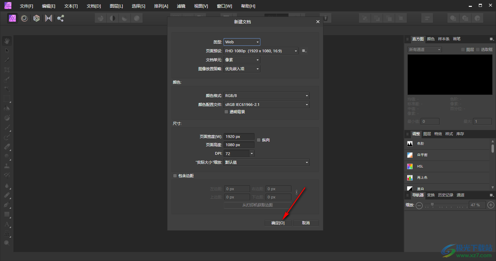This screenshot has width=496, height=261.
Task: Open the 滤镜 menu
Action: [x=181, y=6]
